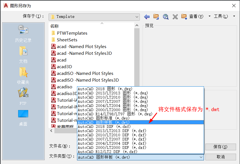The width and height of the screenshot is (240, 164).
Task: Collapse the 文件类型 dropdown at the bottom
Action: (201, 157)
